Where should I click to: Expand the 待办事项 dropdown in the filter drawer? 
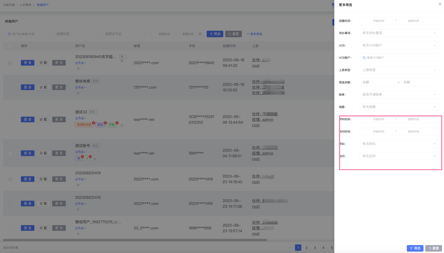399,33
